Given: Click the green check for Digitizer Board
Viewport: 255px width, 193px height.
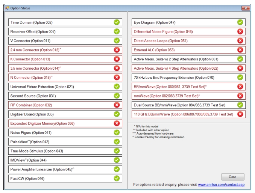Looking at the screenshot, I should [x=117, y=114].
